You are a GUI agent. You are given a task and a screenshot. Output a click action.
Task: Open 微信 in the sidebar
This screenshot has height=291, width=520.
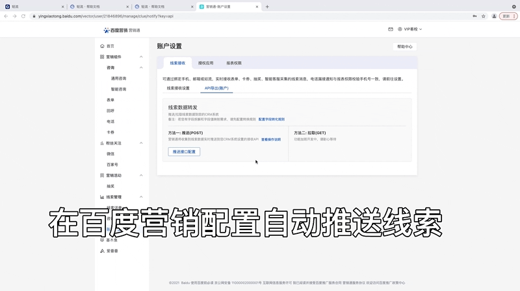click(x=110, y=154)
